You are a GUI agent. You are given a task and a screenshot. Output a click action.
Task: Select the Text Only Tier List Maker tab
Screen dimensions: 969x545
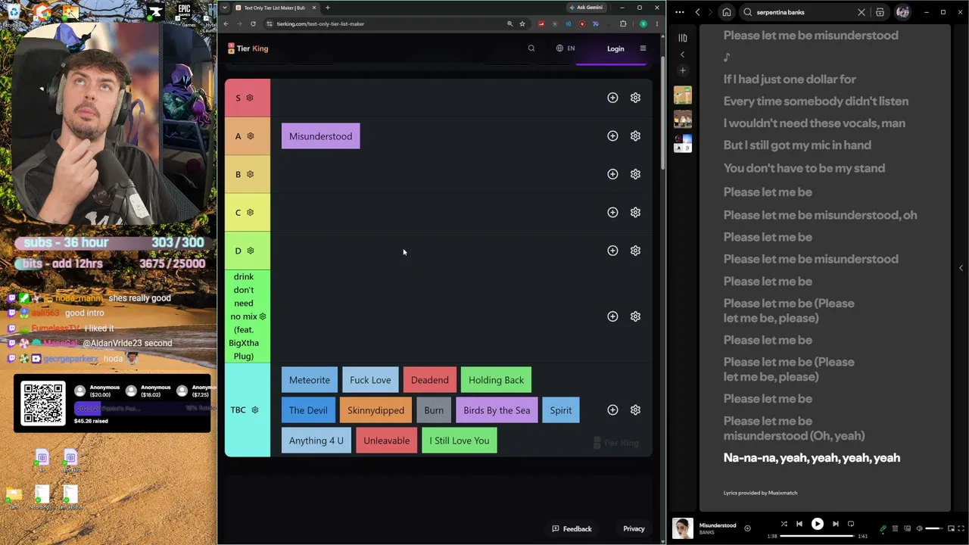275,8
